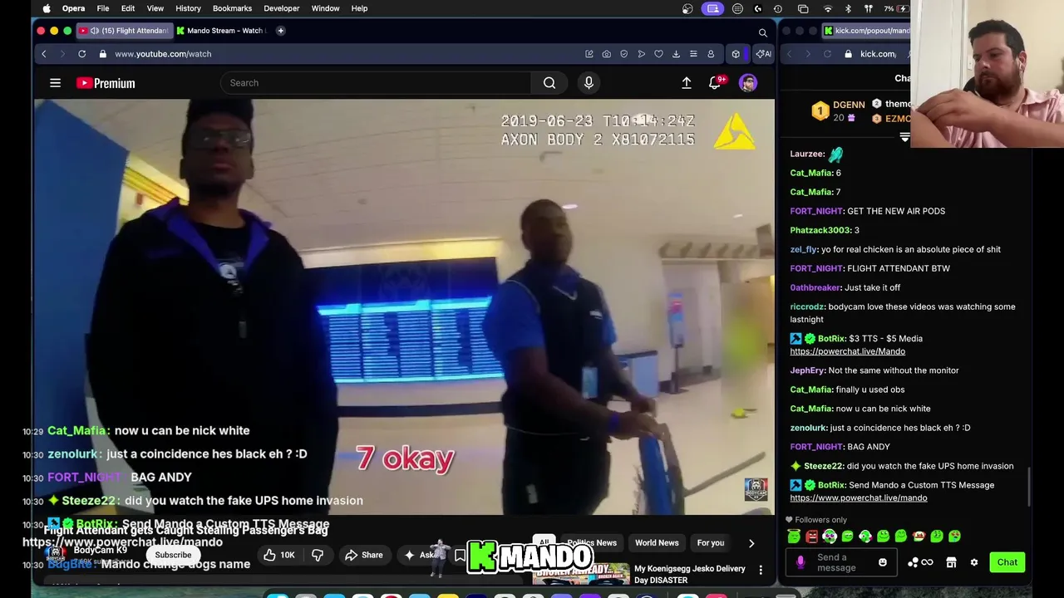Open a new Opera tab with plus
The image size is (1064, 598).
[x=281, y=31]
